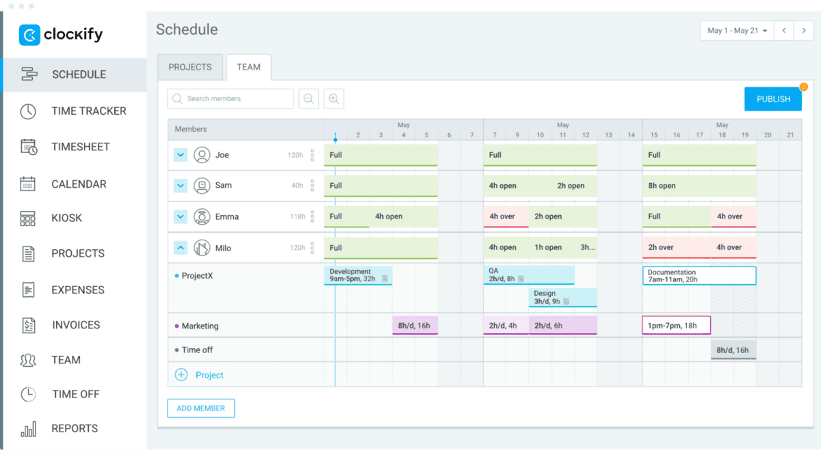
Task: Select the Time off 8h/d, 16h block
Action: 733,350
